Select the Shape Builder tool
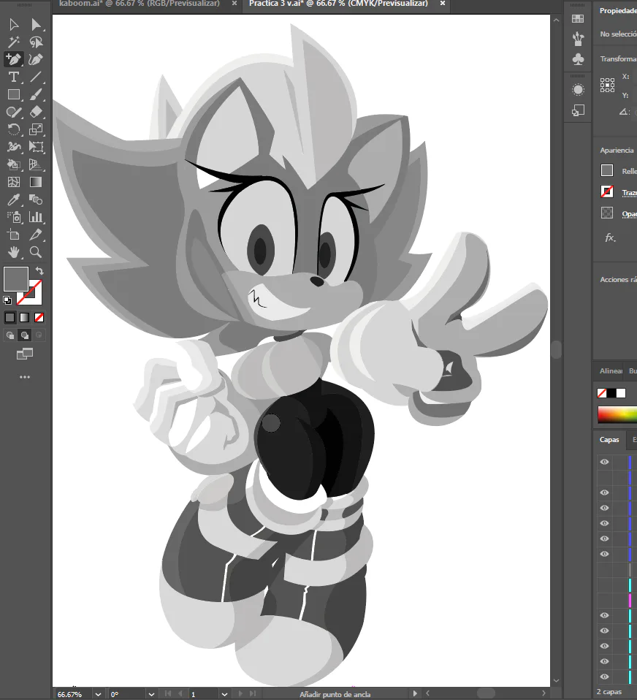 [x=13, y=164]
